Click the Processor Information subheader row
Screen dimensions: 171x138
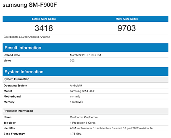pyautogui.click(x=85, y=111)
